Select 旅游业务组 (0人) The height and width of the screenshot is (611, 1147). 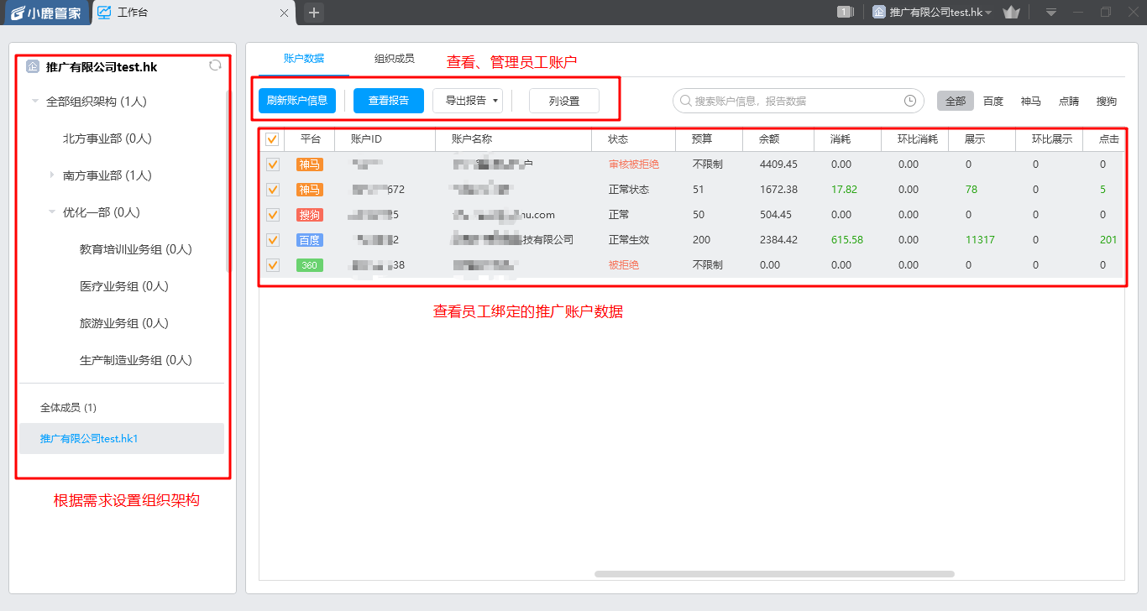[x=124, y=323]
